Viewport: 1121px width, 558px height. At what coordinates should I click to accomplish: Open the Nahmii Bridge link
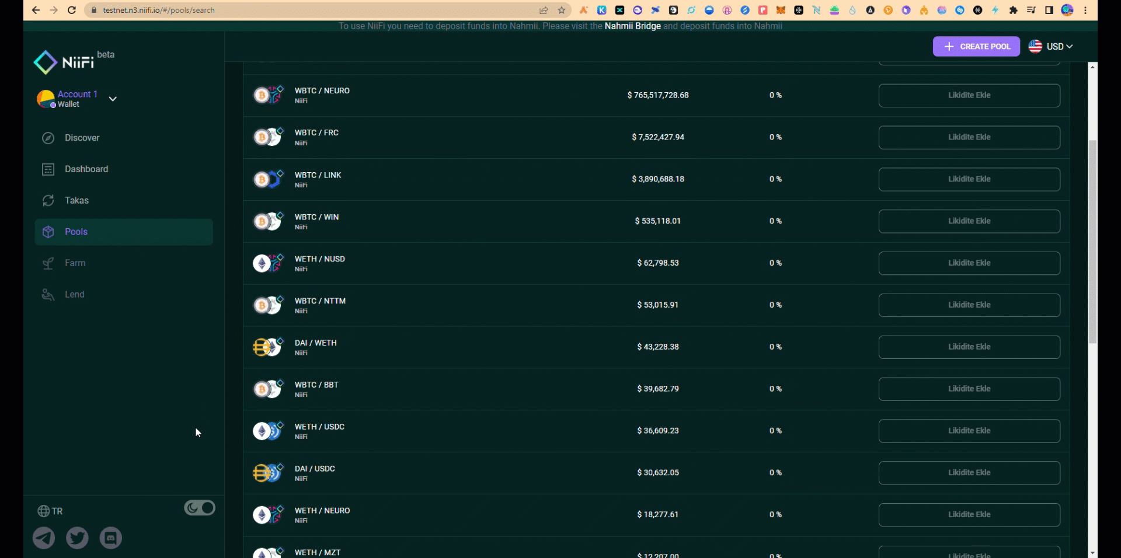click(x=632, y=26)
